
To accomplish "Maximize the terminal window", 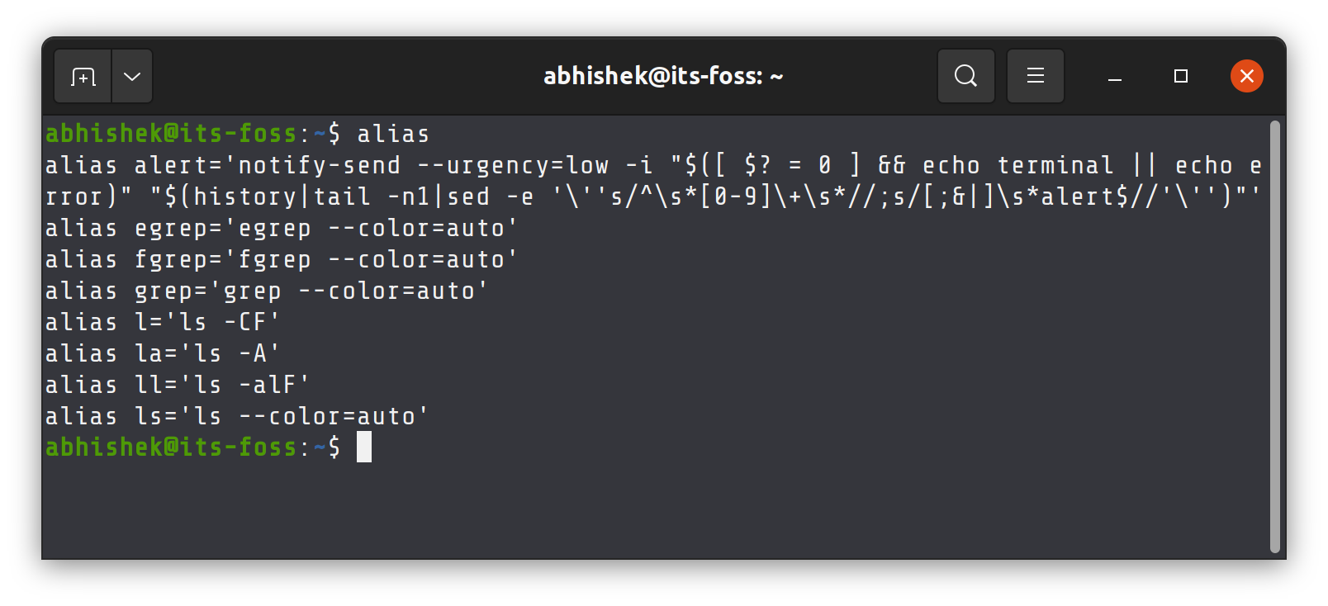I will coord(1181,76).
